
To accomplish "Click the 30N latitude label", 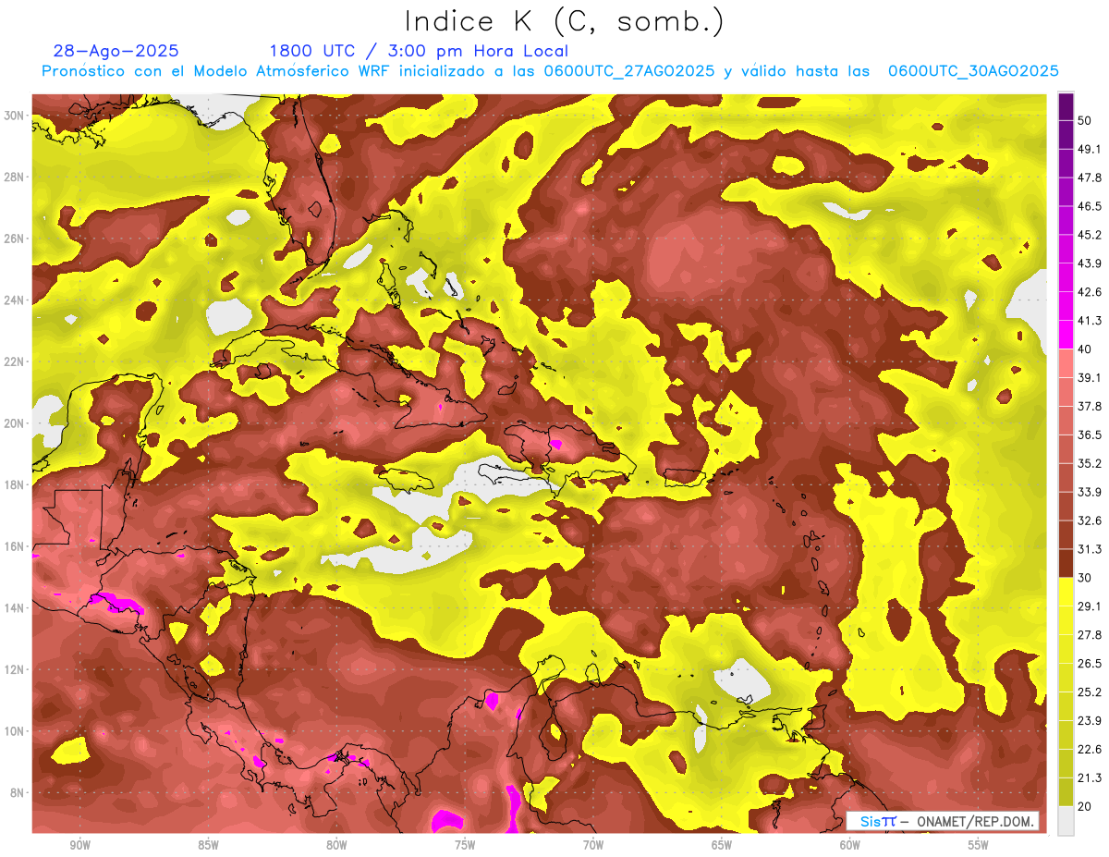I will click(x=13, y=116).
